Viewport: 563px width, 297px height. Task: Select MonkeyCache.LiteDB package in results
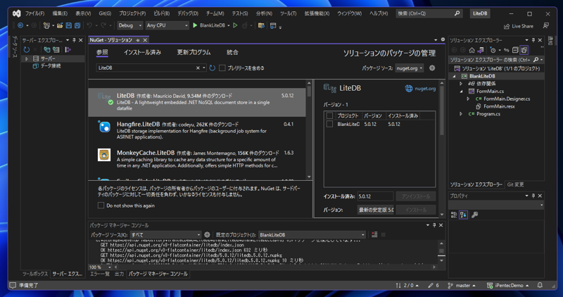197,159
